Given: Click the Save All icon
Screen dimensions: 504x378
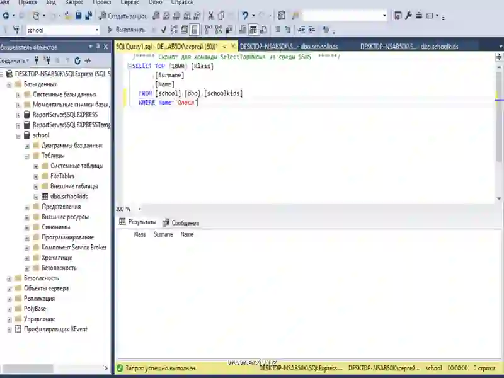Looking at the screenshot, I should point(88,15).
